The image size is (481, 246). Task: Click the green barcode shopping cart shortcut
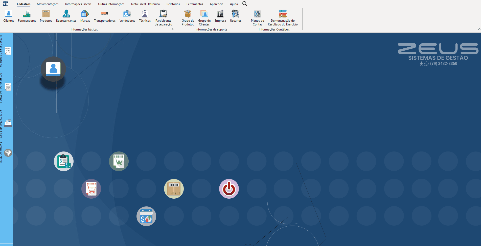pyautogui.click(x=119, y=161)
